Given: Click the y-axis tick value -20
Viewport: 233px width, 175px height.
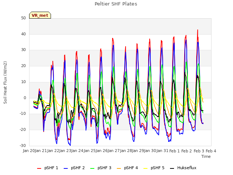Looking at the screenshot, I should pos(23,130).
